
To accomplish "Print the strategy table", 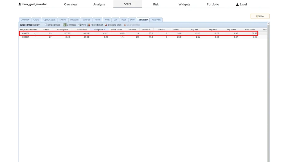I will pyautogui.click(x=79, y=25).
